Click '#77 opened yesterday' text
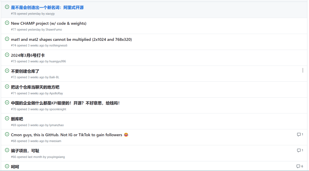309x171 pixels. coord(26,30)
